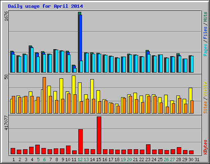The height and width of the screenshot is (164, 210).
Task: Select day label 2 on the x-axis
Action: (x=20, y=159)
